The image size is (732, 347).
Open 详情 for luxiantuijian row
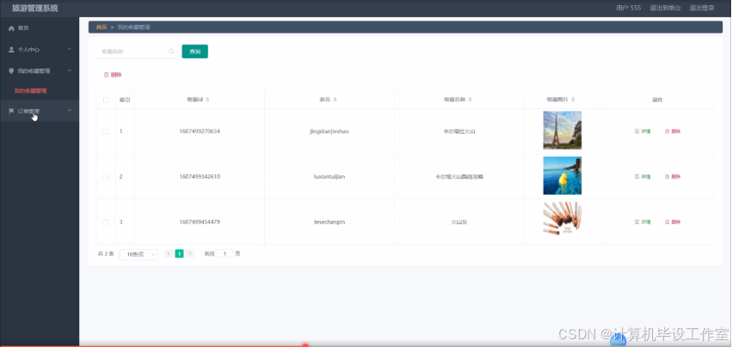tap(643, 177)
